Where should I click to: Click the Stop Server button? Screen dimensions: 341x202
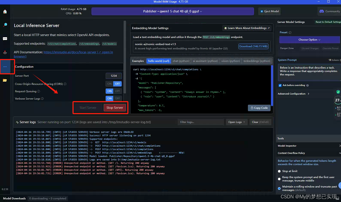pos(115,108)
